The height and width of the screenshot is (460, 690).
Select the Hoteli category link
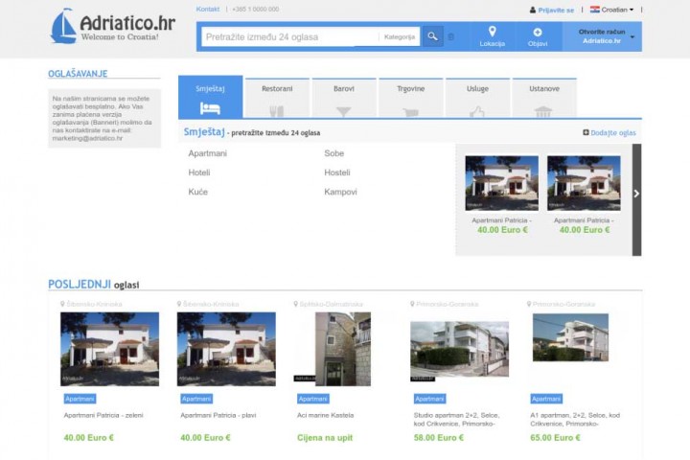tap(199, 172)
